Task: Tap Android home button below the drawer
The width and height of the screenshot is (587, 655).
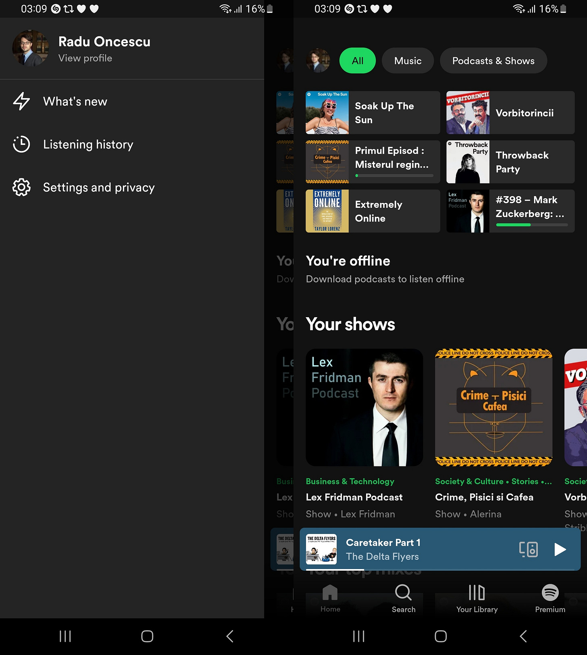Action: [147, 636]
